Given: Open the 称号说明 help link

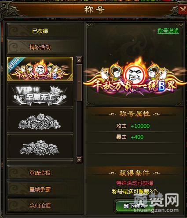Looking at the screenshot, I should pyautogui.click(x=168, y=31).
